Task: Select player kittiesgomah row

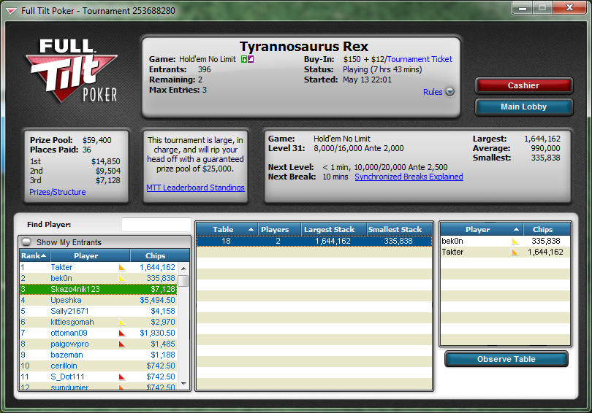Action: click(98, 322)
